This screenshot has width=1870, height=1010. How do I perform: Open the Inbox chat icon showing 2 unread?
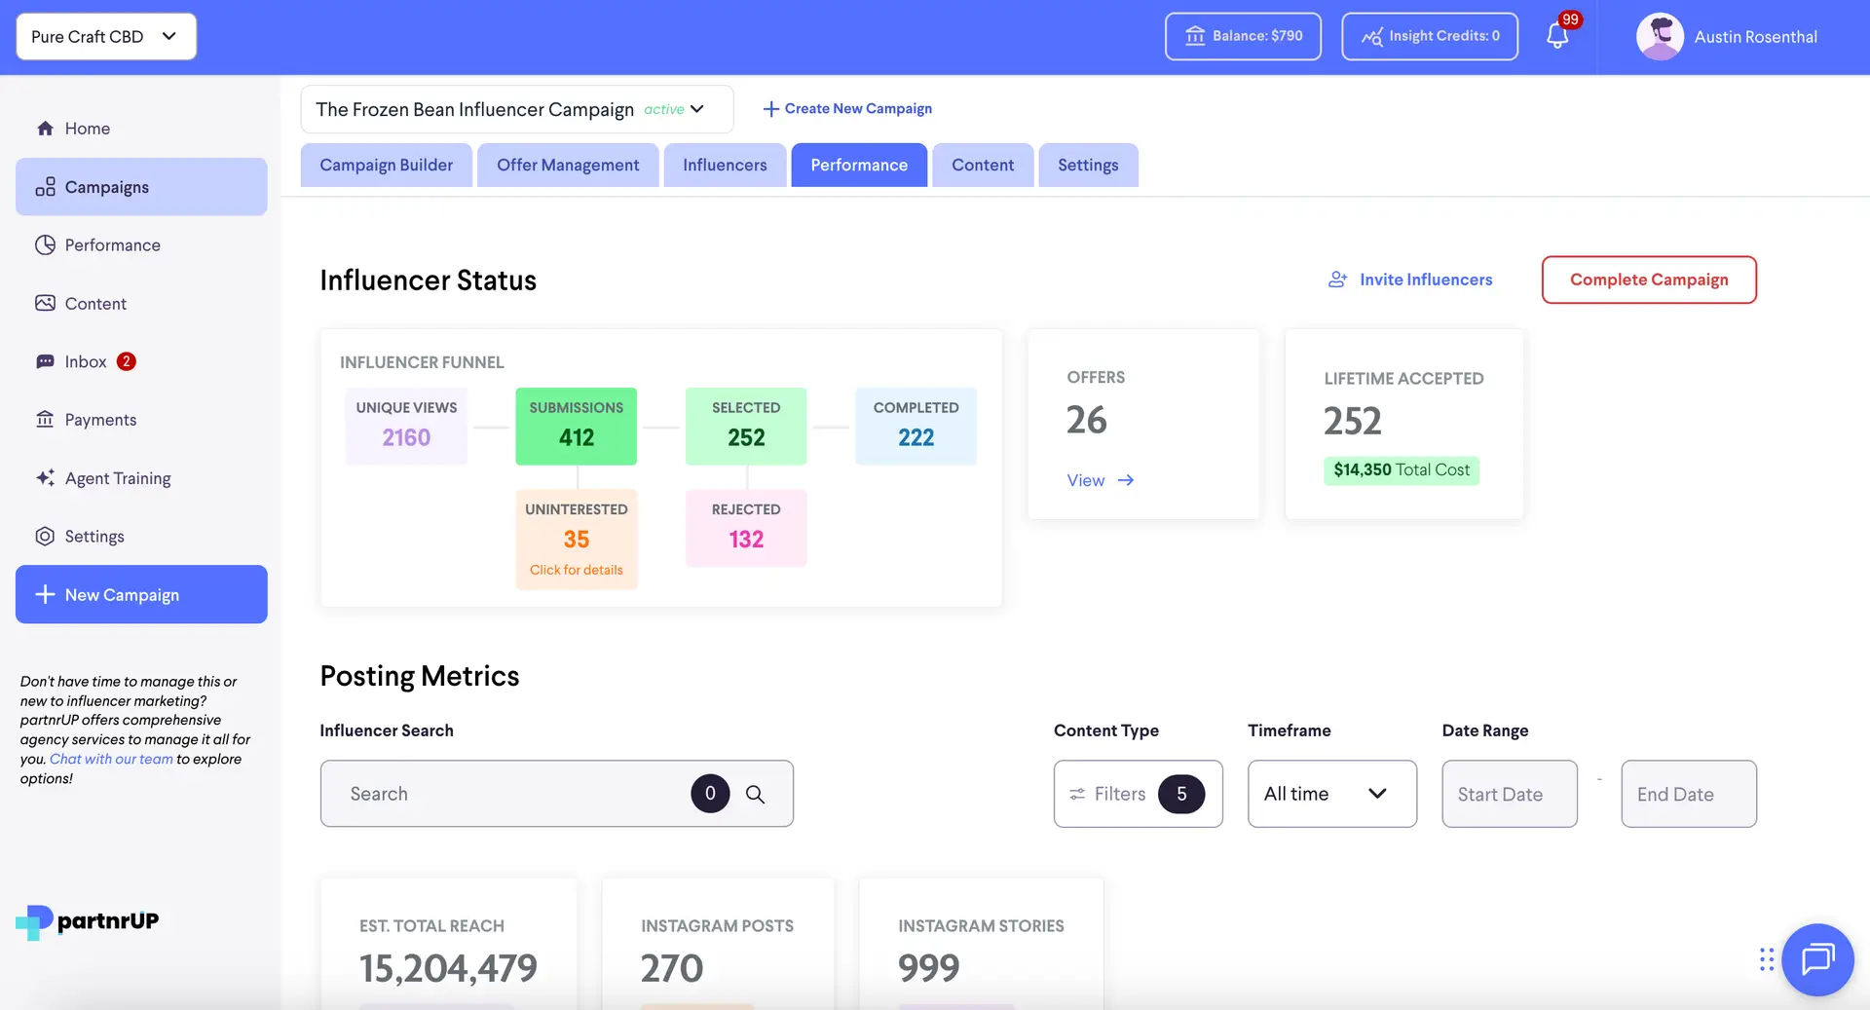tap(45, 361)
